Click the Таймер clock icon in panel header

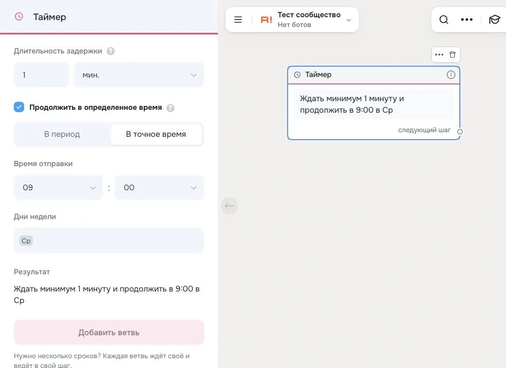point(19,17)
